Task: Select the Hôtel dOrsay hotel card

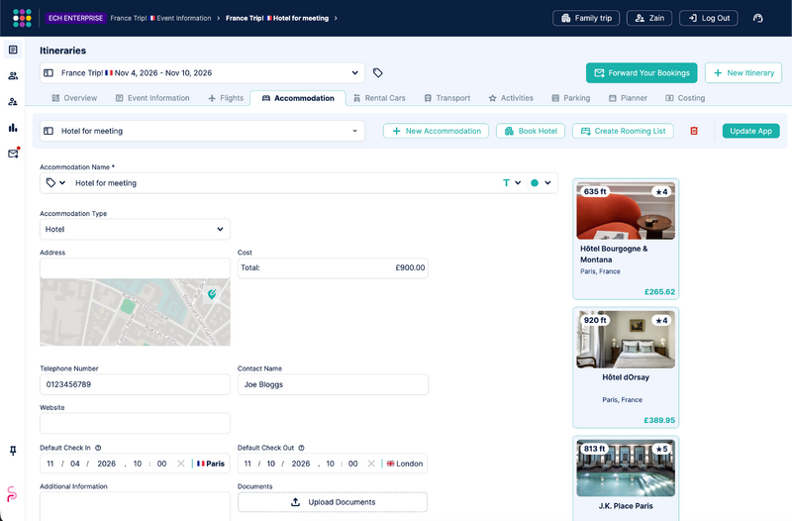Action: coord(626,367)
